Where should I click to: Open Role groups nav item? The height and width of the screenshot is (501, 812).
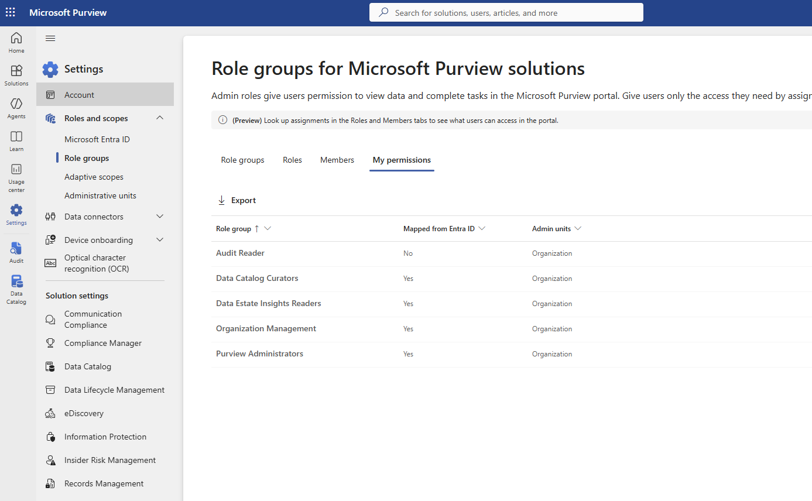coord(87,158)
